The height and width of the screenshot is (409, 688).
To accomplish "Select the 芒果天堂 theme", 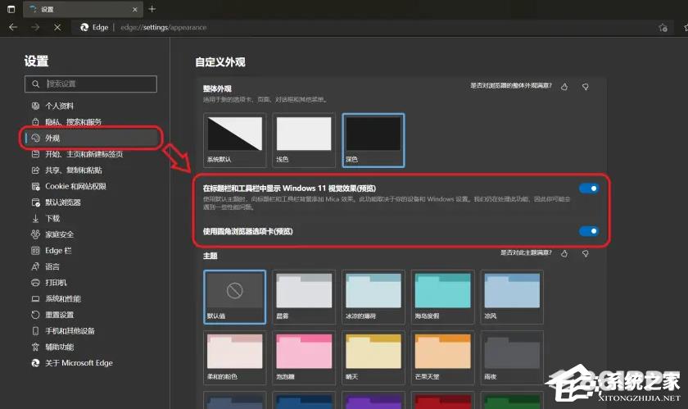I will click(443, 357).
